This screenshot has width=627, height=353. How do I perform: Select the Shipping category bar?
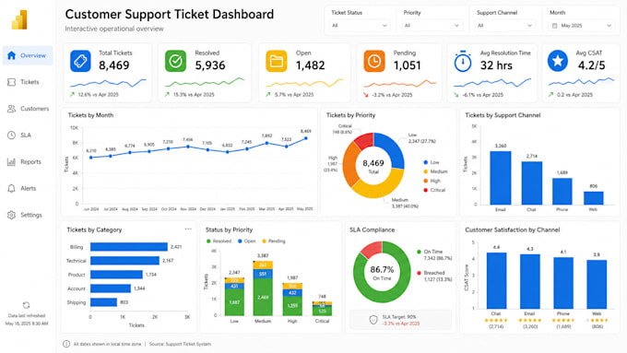(x=103, y=302)
